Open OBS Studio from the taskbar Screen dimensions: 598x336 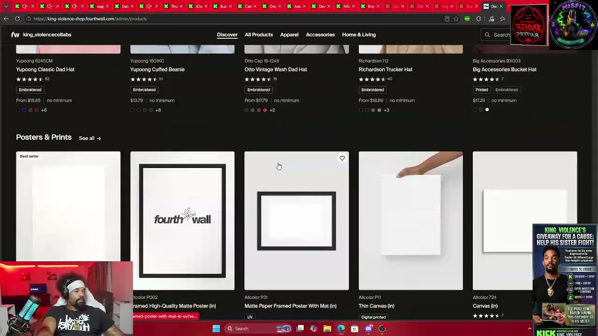[382, 329]
